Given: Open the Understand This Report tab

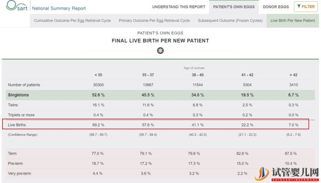Looking at the screenshot, I should [x=178, y=7].
